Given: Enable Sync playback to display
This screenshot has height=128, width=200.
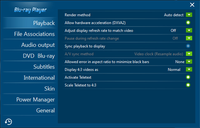Looking at the screenshot, I should click(188, 46).
